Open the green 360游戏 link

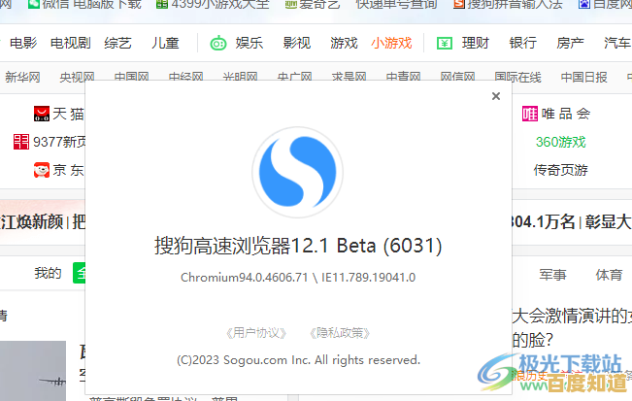click(x=560, y=142)
